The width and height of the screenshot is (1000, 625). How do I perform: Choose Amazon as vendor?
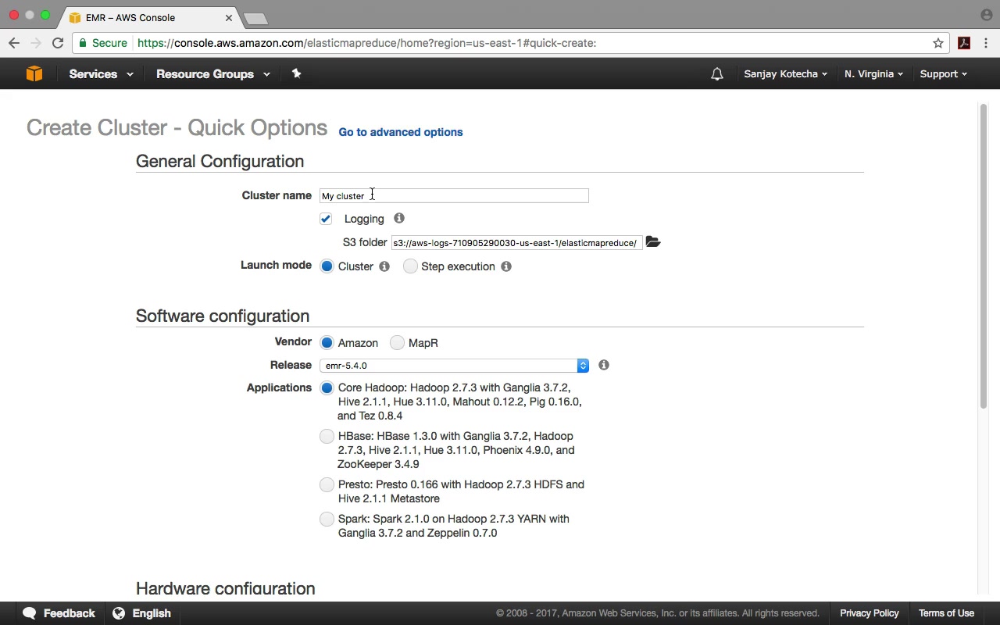(327, 342)
